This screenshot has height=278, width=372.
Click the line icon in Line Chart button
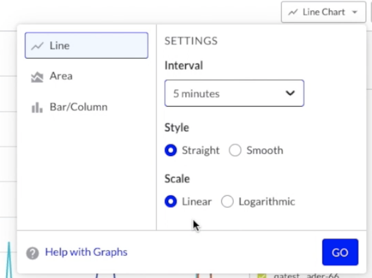coord(293,12)
